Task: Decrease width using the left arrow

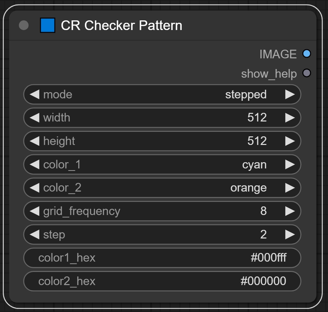Action: tap(34, 118)
